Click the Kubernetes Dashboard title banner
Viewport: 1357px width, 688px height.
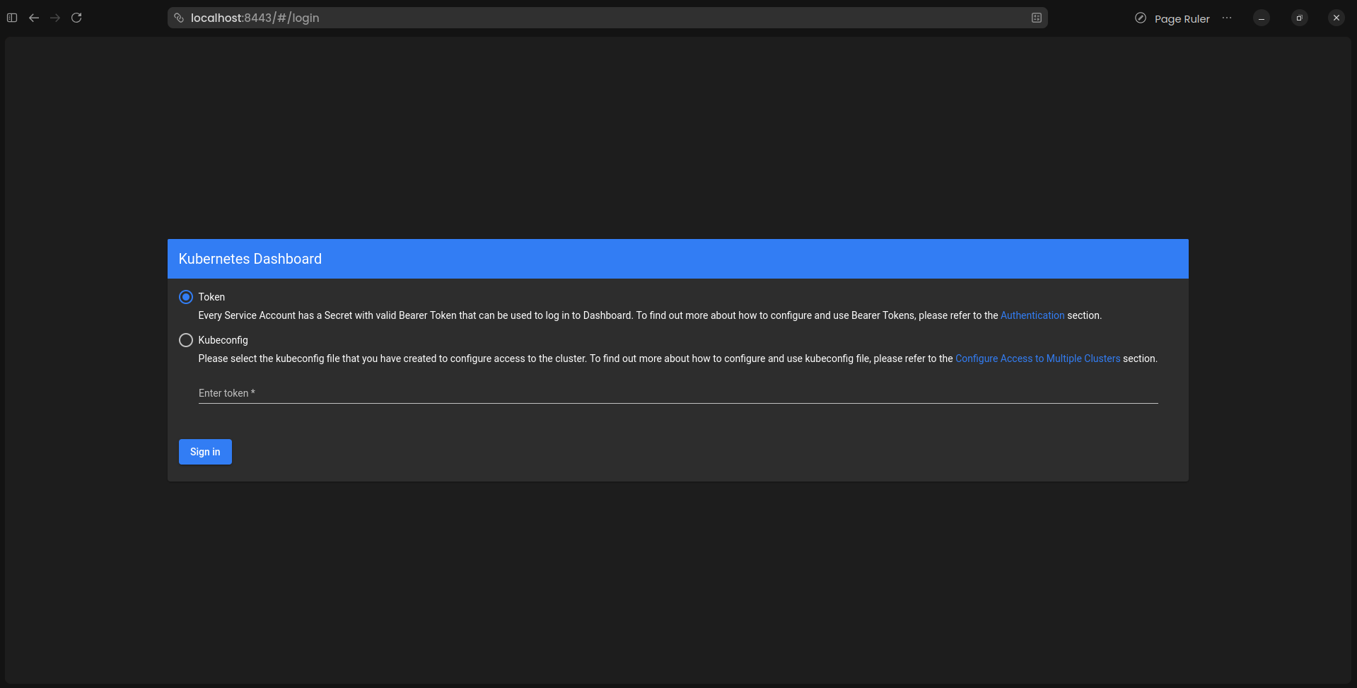click(250, 259)
